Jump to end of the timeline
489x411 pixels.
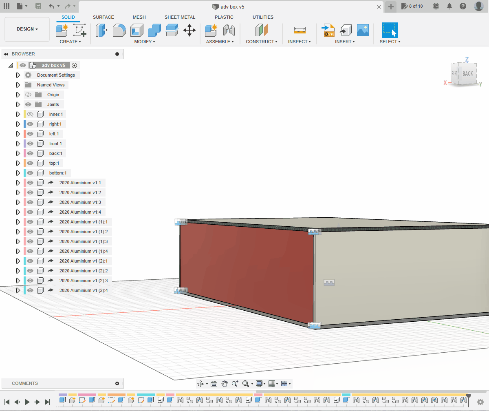48,402
